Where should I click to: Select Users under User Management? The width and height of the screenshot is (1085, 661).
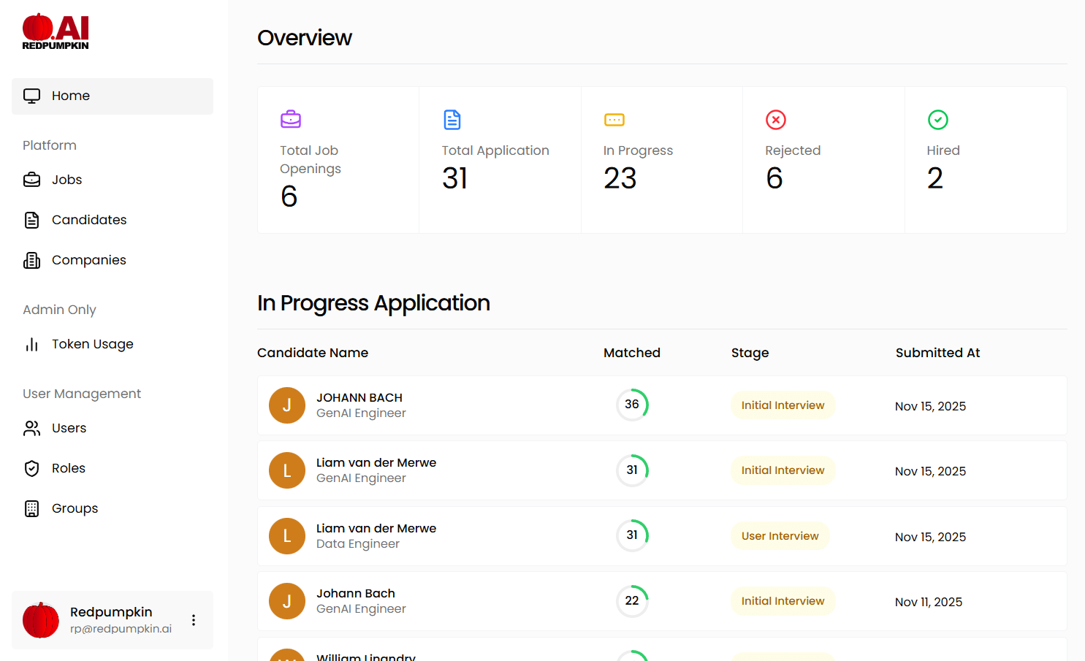pos(69,428)
